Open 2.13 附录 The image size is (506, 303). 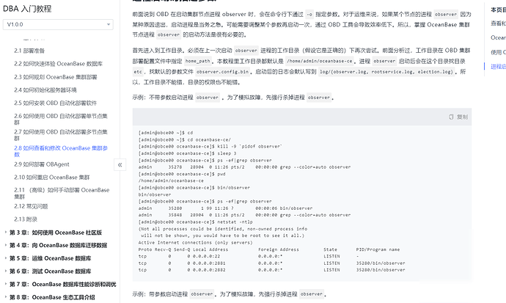click(26, 219)
